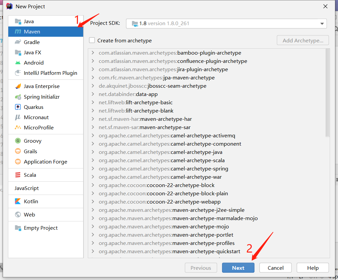This screenshot has width=338, height=280.
Task: Click the Java project type icon
Action: pos(18,21)
